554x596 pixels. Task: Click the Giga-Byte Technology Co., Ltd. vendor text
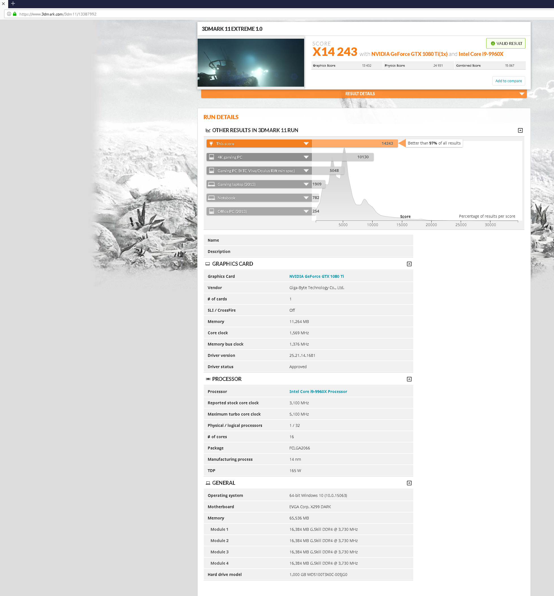(317, 287)
